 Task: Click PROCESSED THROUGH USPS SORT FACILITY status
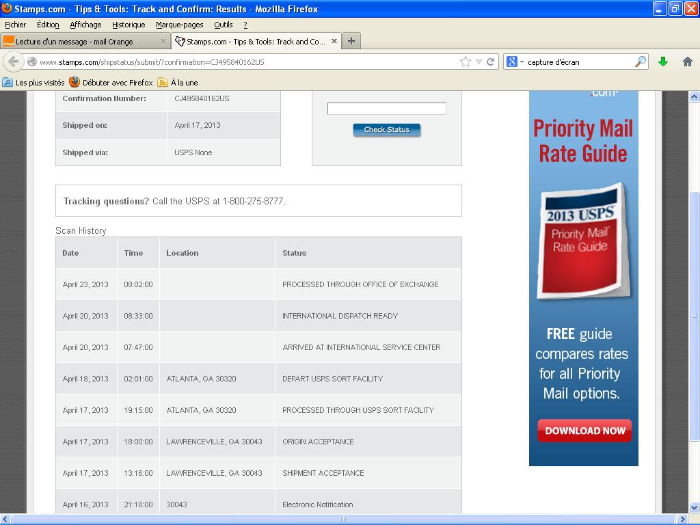[358, 410]
